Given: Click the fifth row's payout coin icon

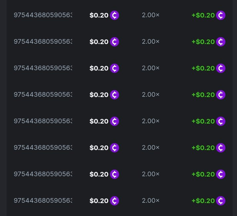Looking at the screenshot, I should [221, 121].
